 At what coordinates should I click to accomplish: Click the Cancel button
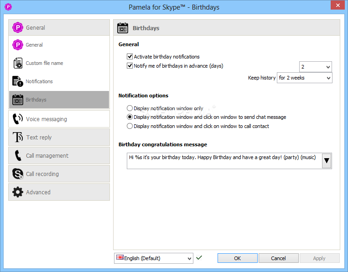point(278,258)
